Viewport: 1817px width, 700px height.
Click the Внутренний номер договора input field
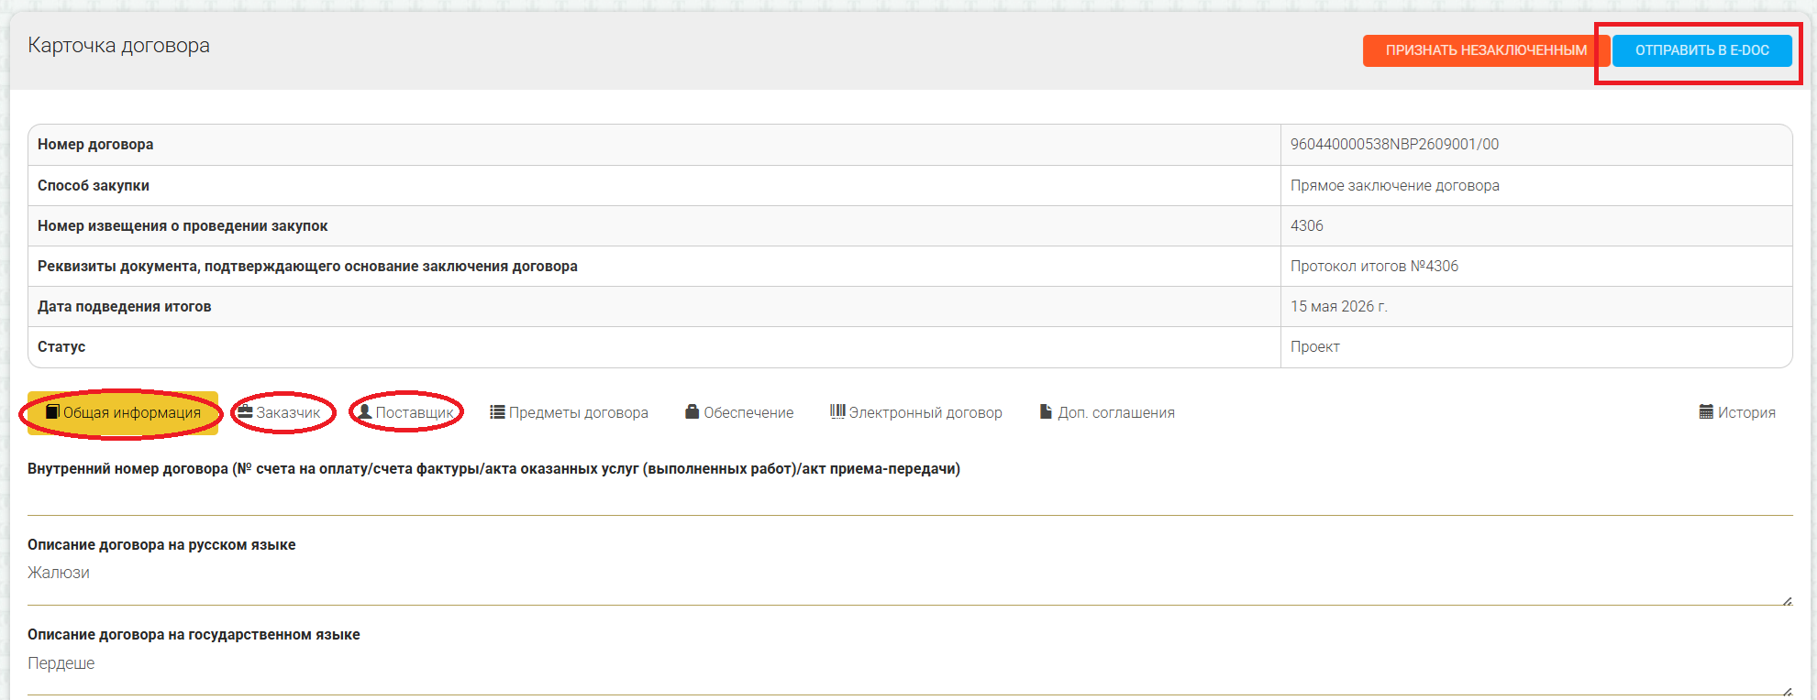(910, 498)
